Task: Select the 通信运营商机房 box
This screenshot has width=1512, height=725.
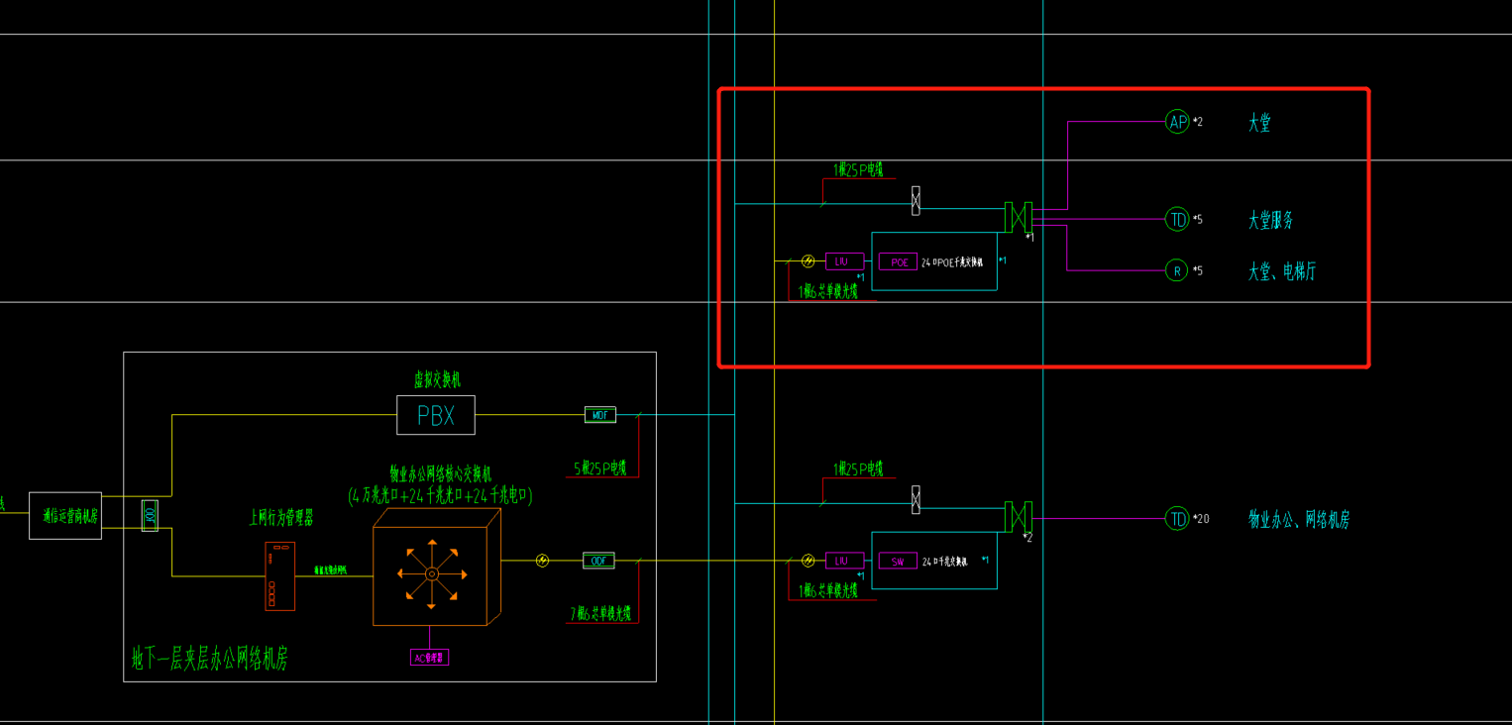Action: (65, 515)
